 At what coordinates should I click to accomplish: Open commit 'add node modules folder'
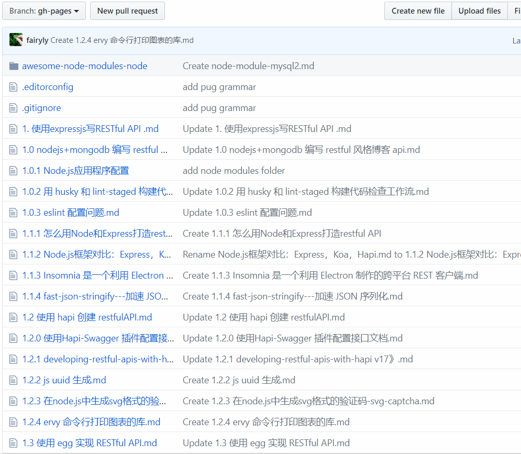tap(234, 171)
